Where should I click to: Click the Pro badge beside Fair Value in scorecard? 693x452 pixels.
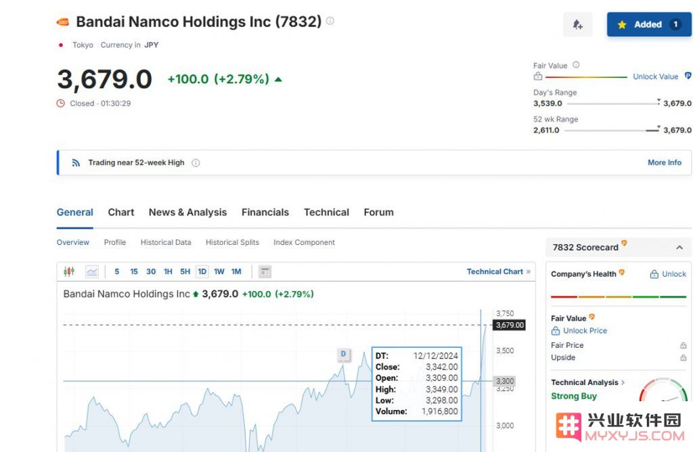[x=591, y=317]
